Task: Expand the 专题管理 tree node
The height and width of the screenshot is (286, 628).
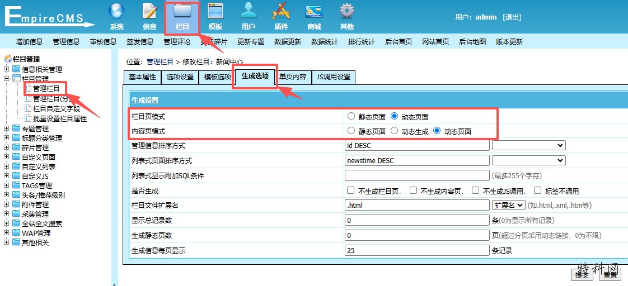Action: point(6,128)
